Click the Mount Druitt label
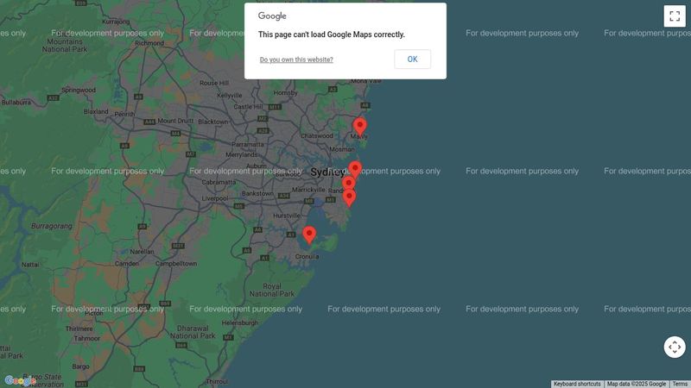 (175, 121)
